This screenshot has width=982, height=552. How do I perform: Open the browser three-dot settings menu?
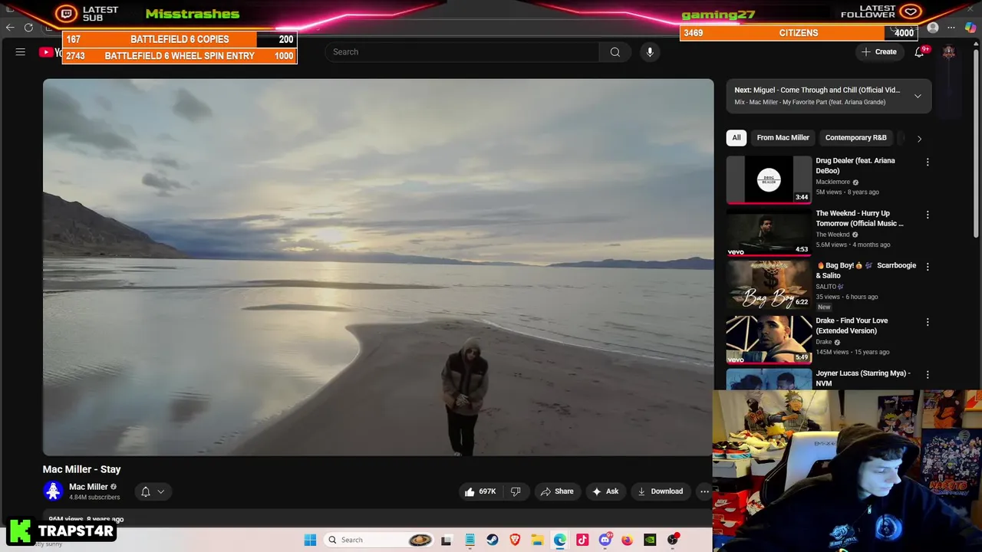coord(951,28)
